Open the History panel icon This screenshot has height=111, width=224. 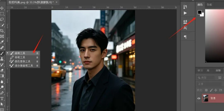point(185,7)
